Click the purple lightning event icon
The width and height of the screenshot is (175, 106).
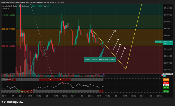tap(103, 75)
